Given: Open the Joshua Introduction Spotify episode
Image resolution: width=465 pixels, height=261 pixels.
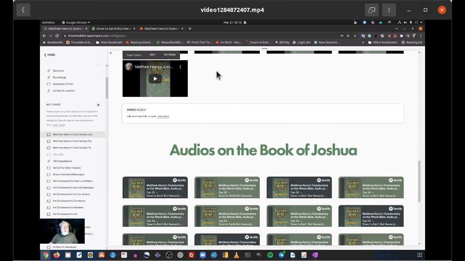Looking at the screenshot, I should pyautogui.click(x=155, y=187).
